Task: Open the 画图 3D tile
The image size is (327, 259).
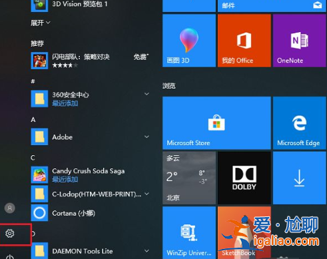Action: click(x=189, y=41)
